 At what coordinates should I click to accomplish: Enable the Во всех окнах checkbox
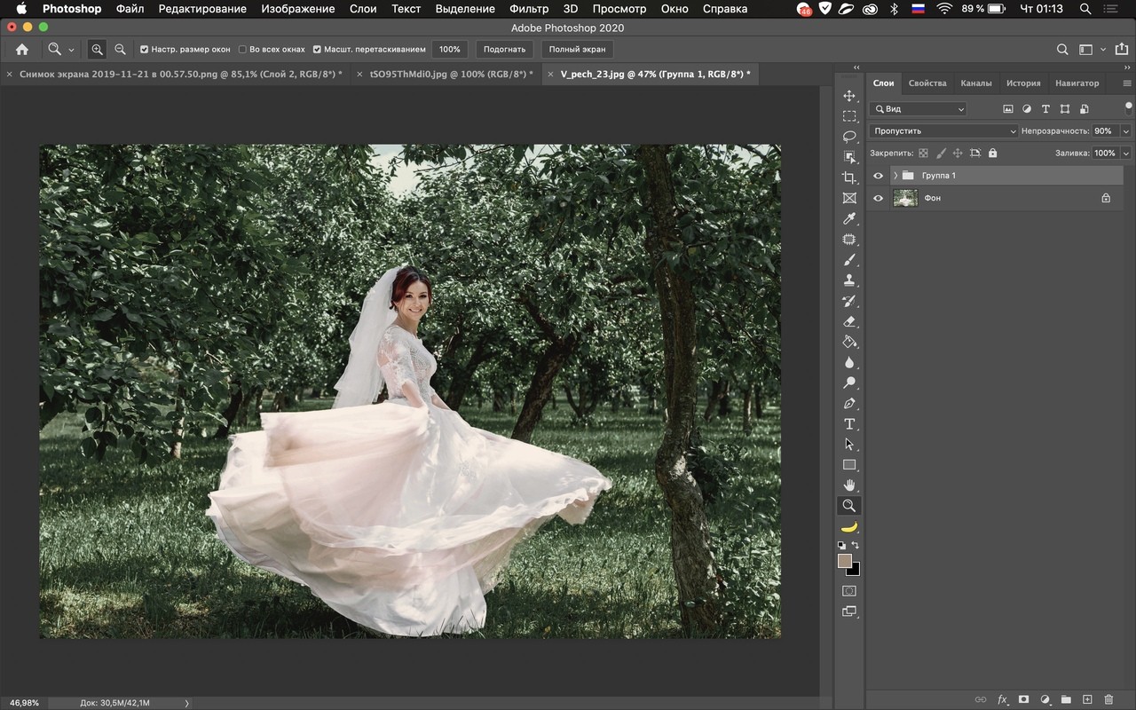243,50
